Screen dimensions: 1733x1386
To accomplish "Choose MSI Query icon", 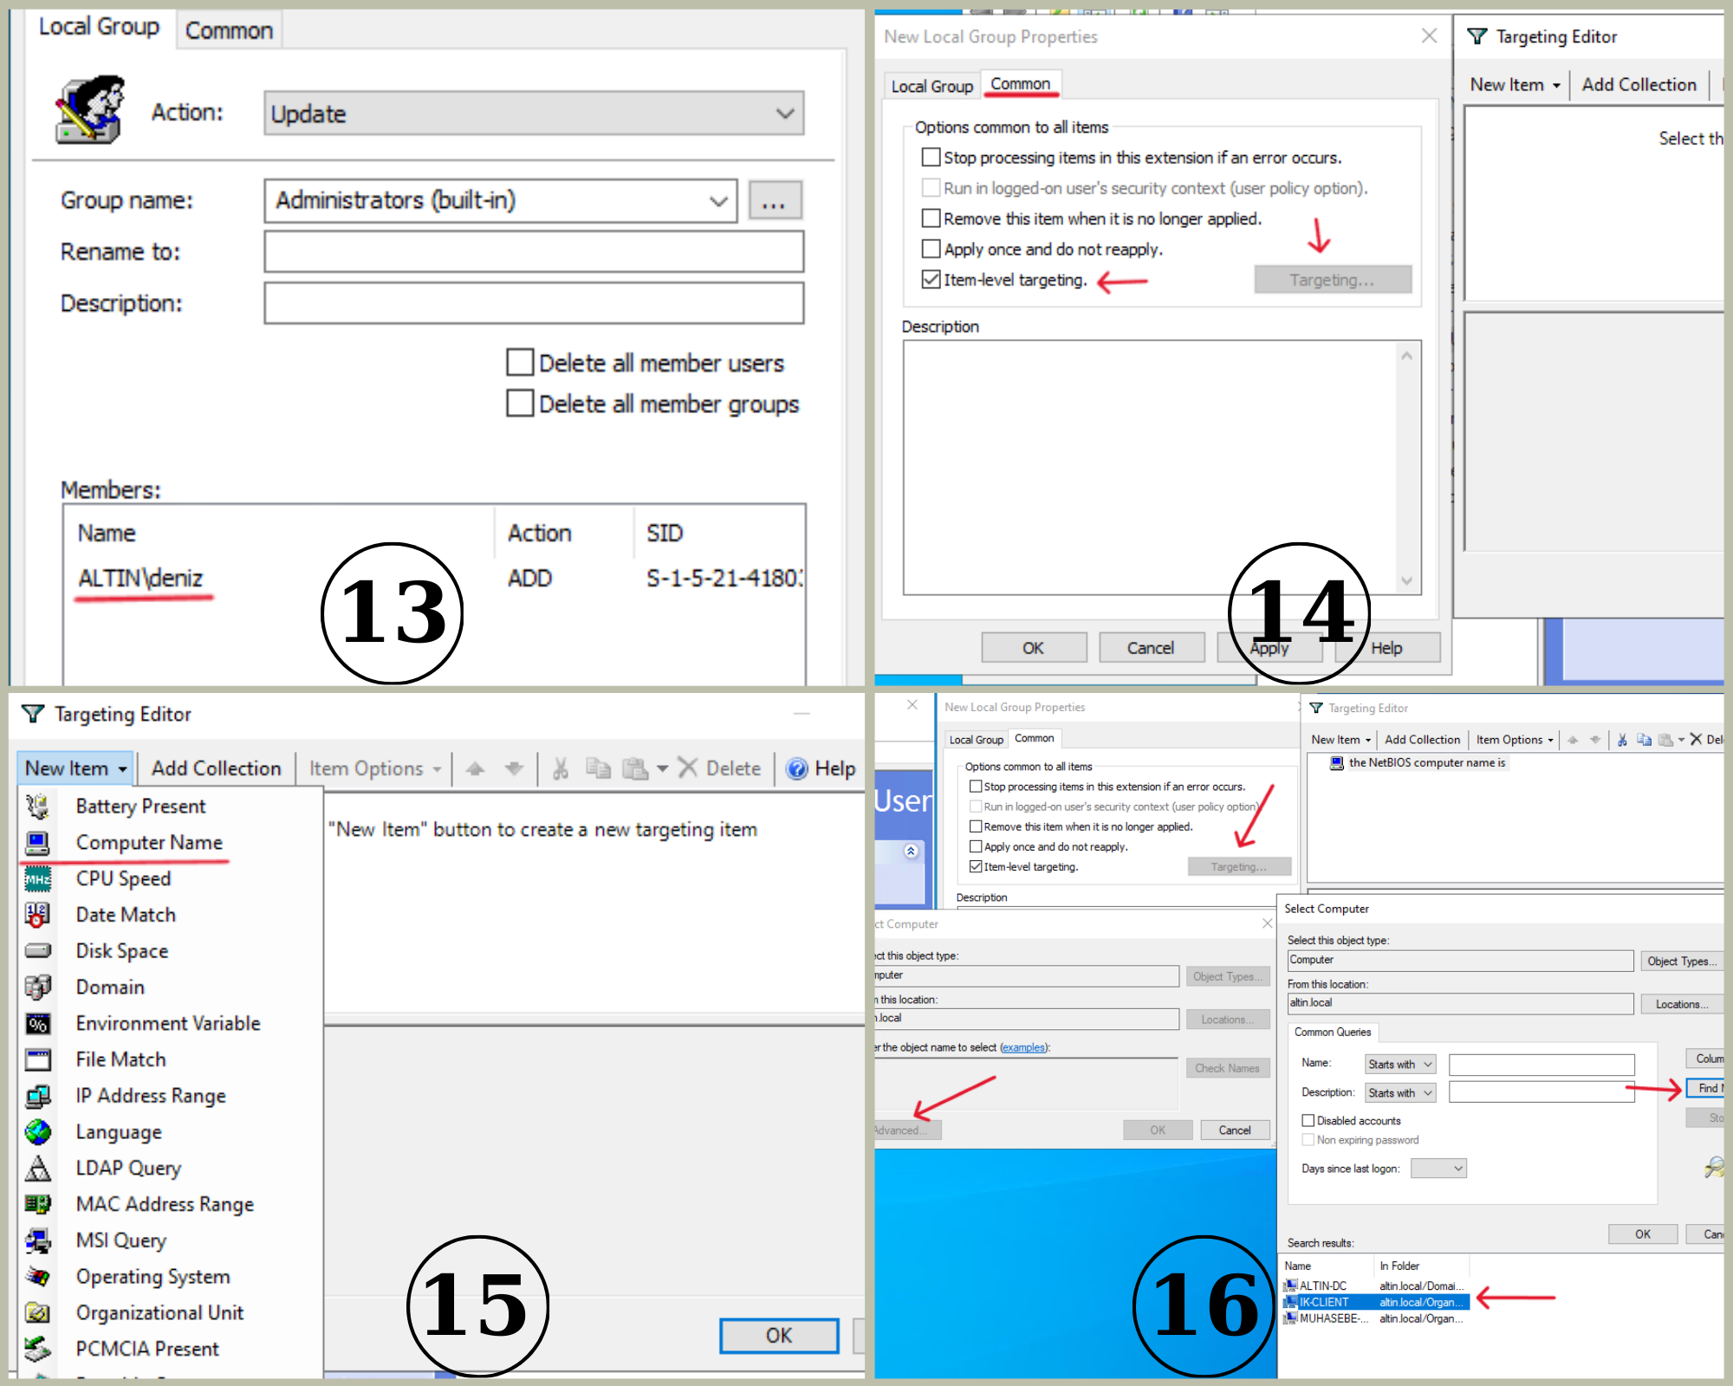I will [x=37, y=1240].
